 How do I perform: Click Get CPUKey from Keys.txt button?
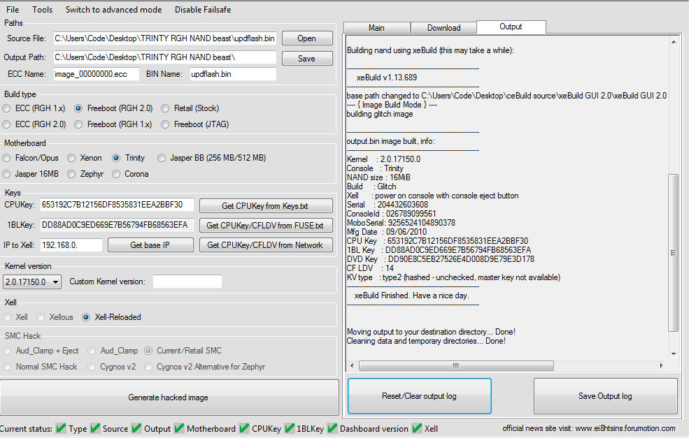265,206
